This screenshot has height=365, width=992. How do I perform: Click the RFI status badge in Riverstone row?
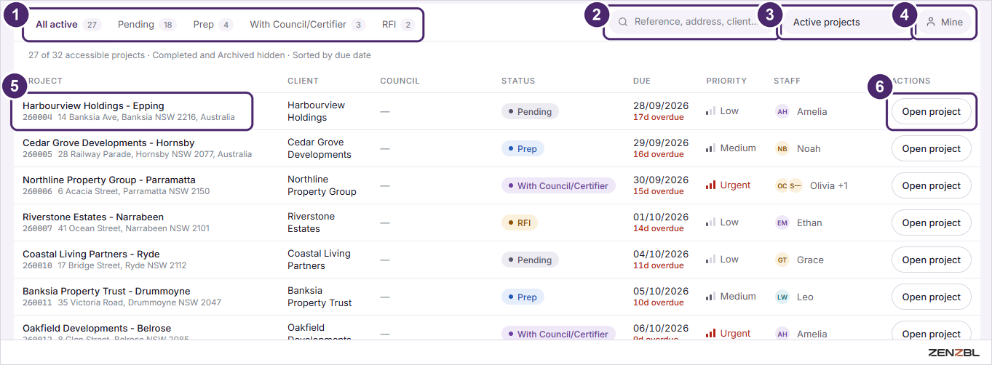coord(520,223)
